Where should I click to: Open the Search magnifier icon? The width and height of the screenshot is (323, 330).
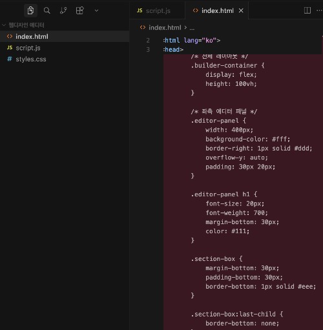point(47,10)
